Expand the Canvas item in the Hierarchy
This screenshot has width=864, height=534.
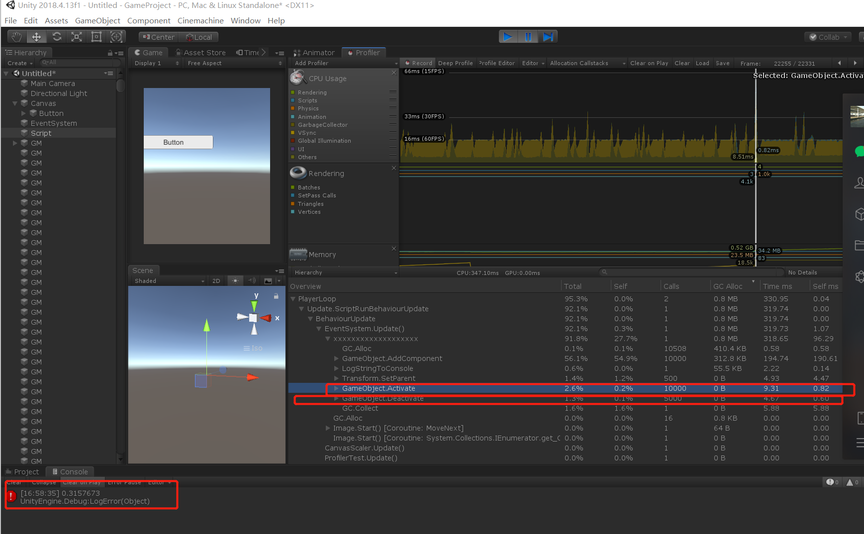pyautogui.click(x=15, y=103)
